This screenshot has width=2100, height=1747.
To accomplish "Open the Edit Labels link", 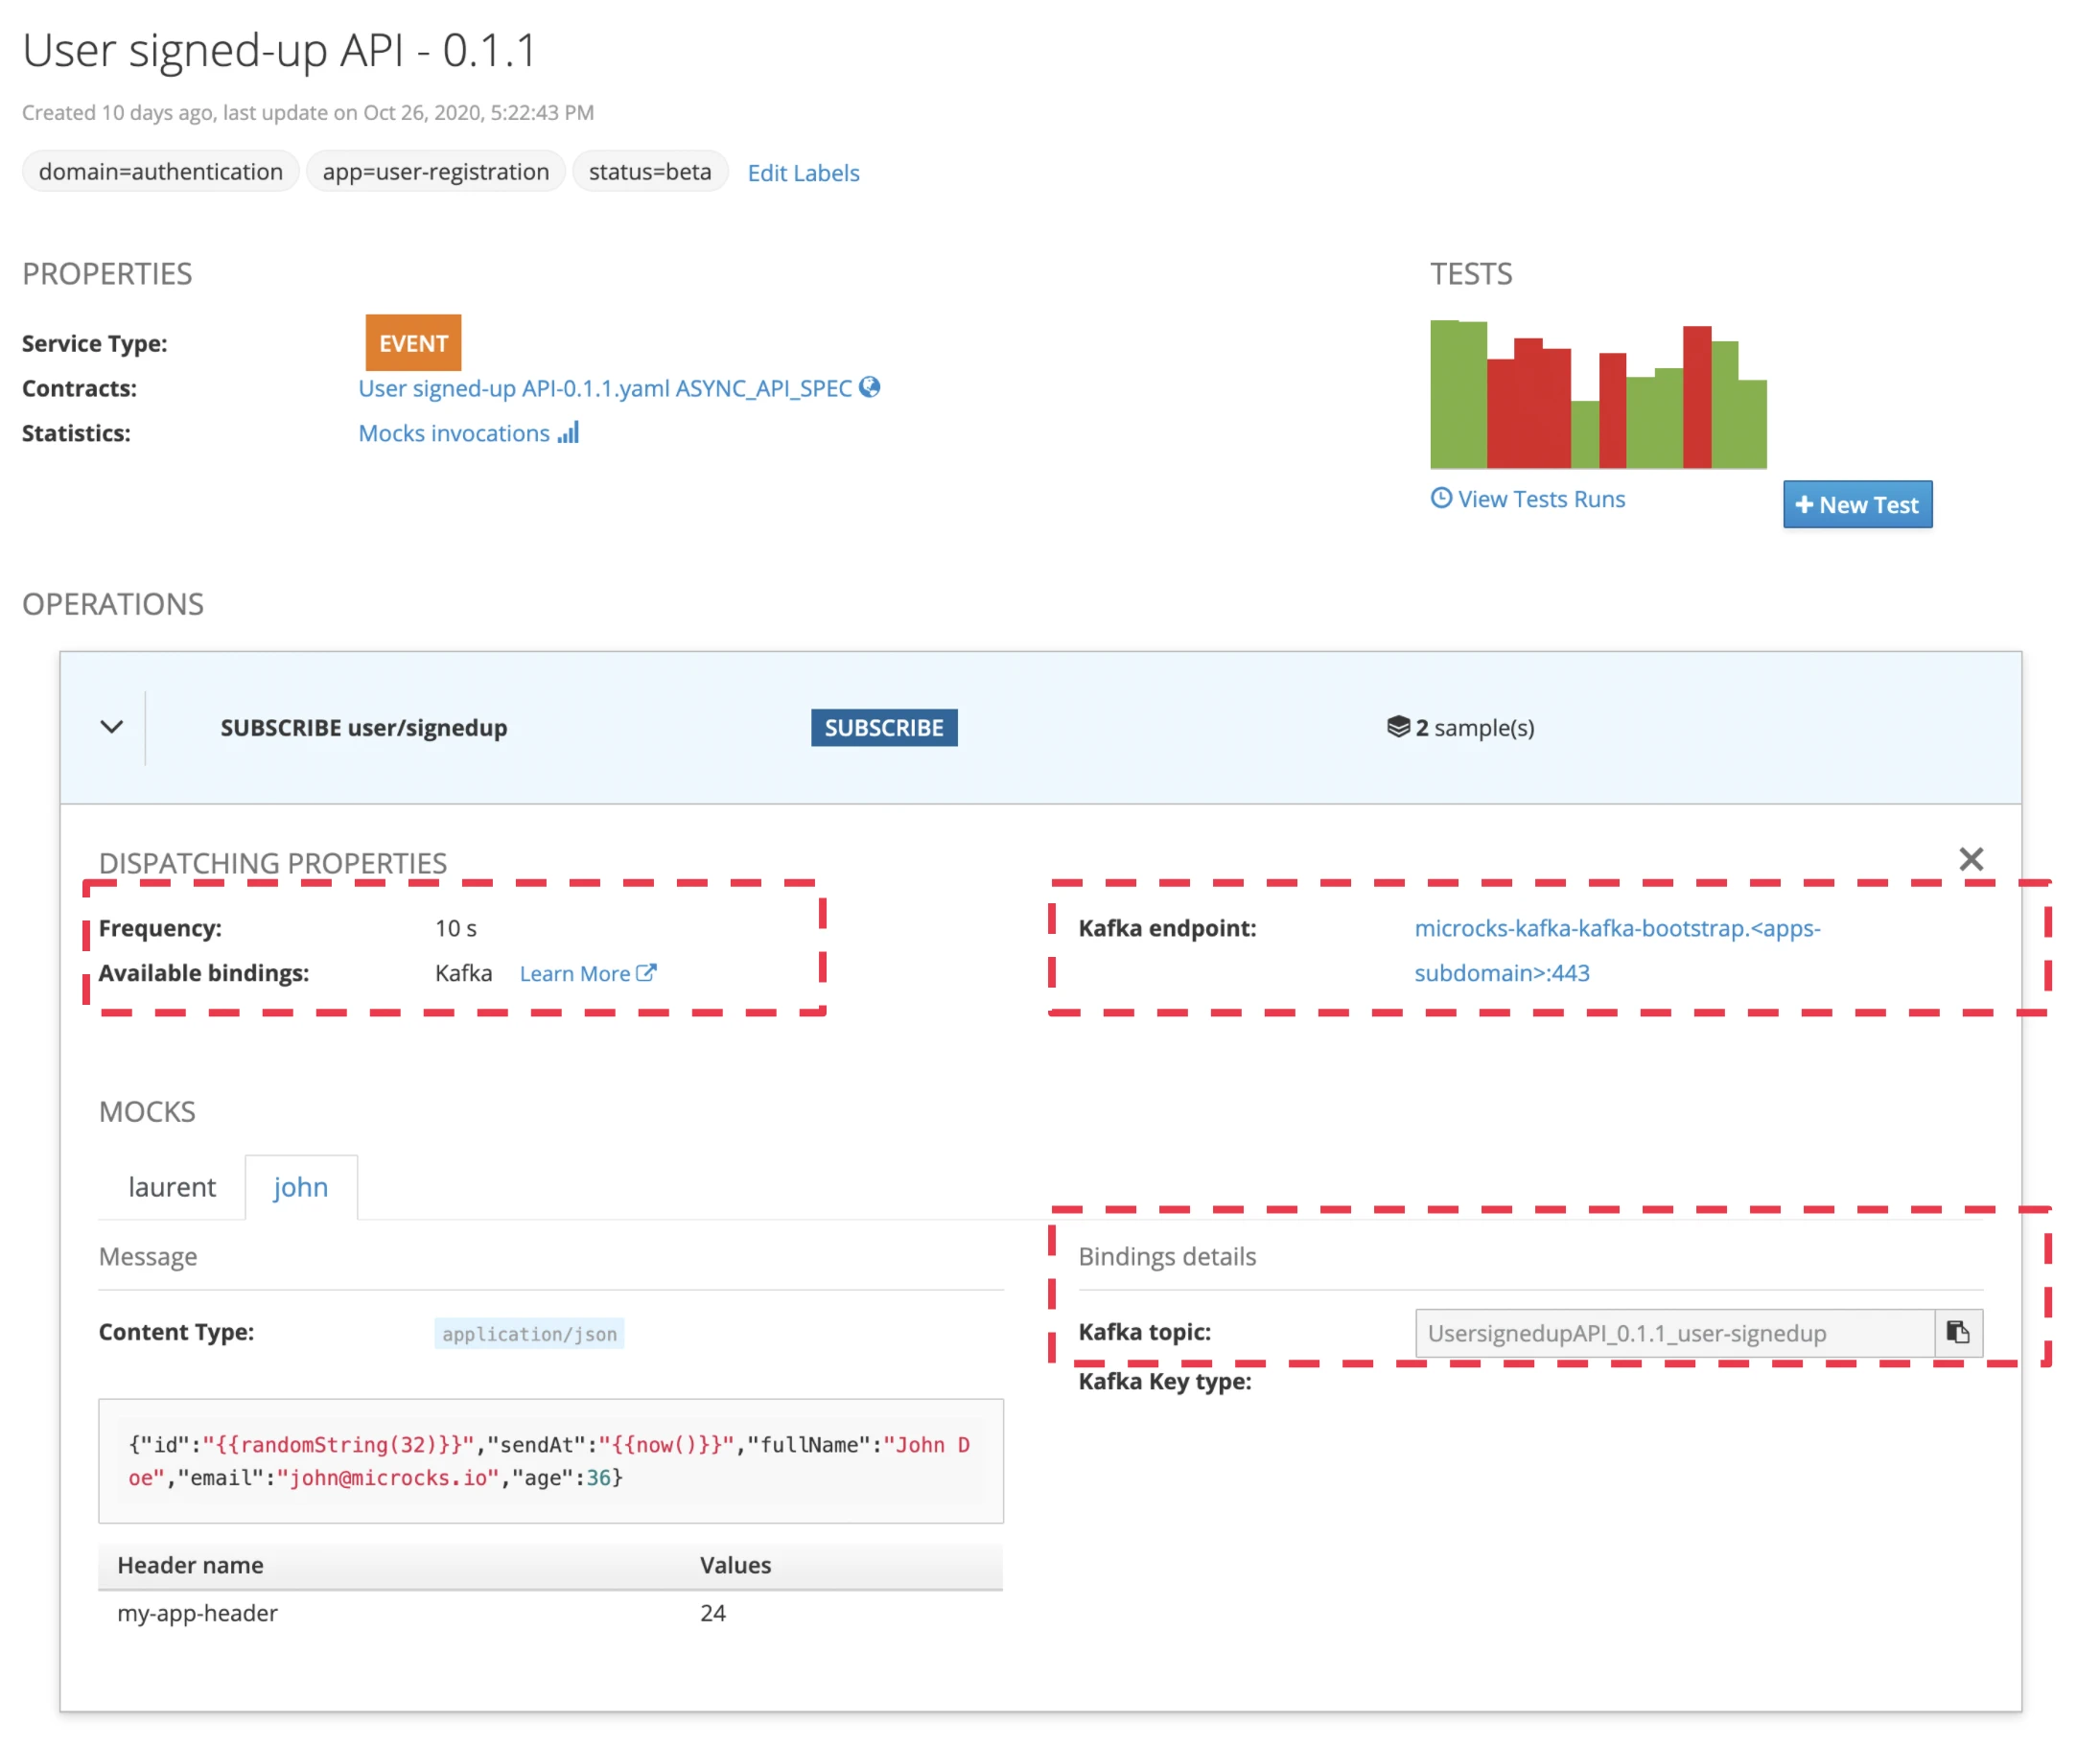I will (x=803, y=173).
